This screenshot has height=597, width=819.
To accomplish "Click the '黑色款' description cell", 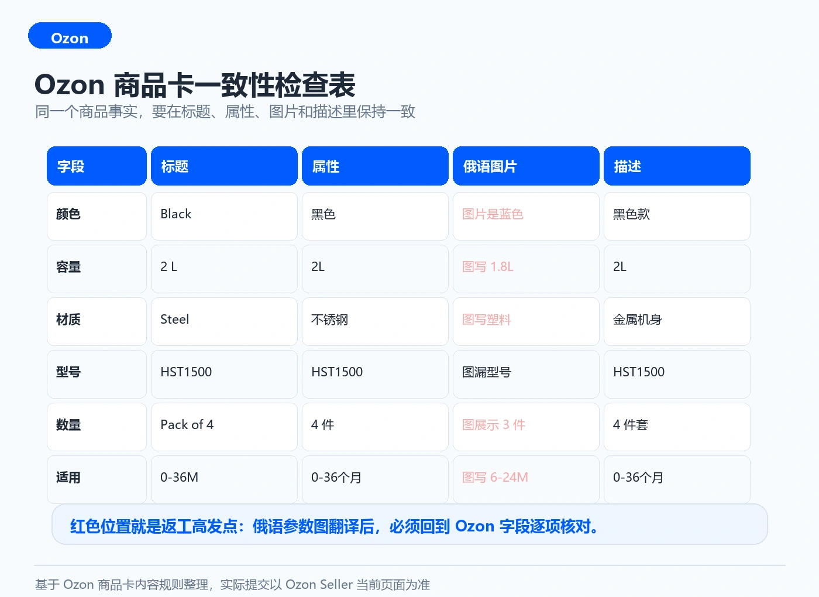I will [x=677, y=216].
